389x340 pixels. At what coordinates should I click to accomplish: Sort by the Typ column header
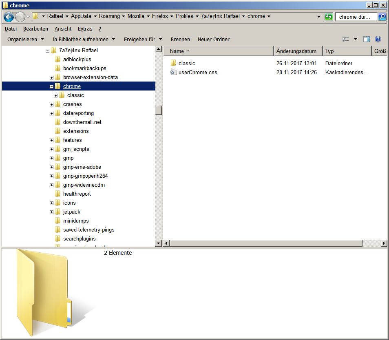pos(347,51)
